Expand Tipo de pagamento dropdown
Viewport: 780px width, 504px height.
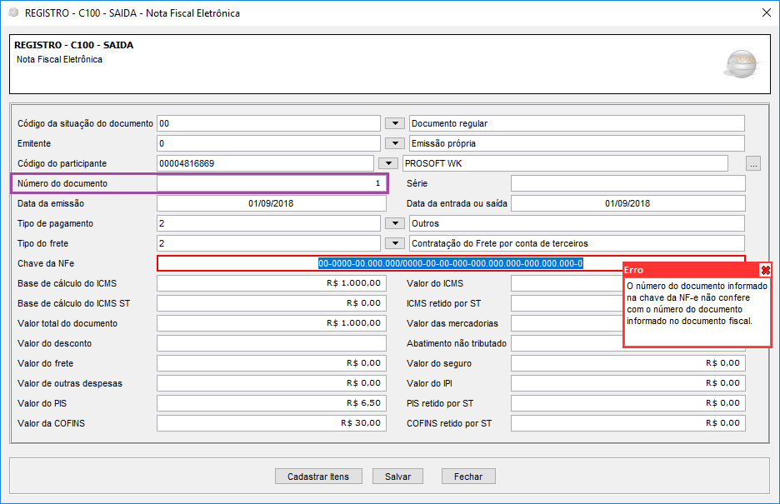(x=395, y=223)
